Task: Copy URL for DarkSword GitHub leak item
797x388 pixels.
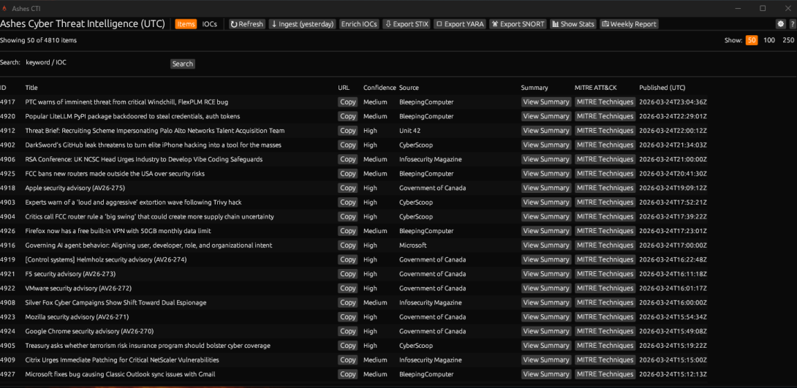Action: [347, 145]
